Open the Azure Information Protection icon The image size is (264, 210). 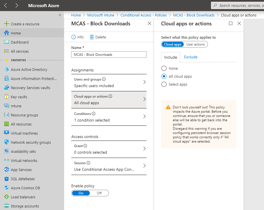[x=6, y=79]
